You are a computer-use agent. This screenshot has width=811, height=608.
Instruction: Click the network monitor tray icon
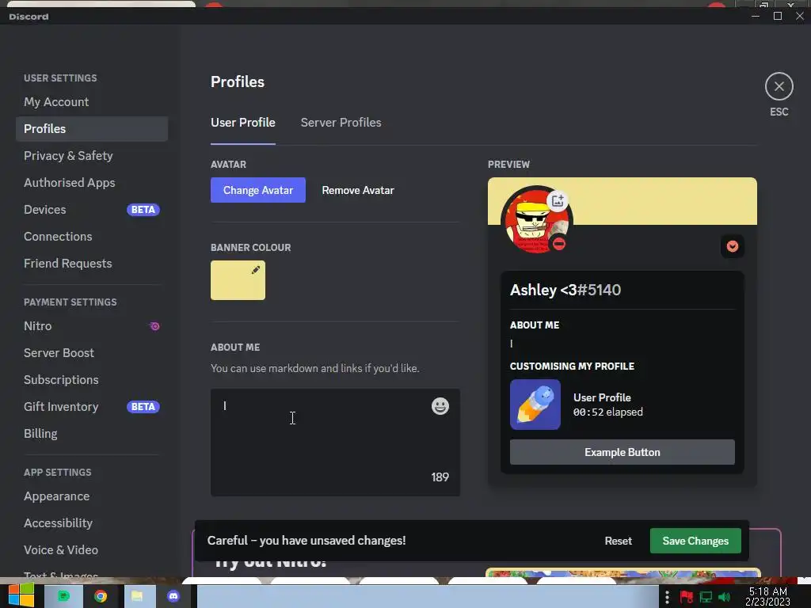[706, 597]
